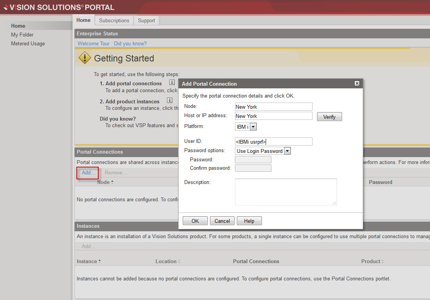Click Remove... in Portal Connections

pyautogui.click(x=116, y=172)
